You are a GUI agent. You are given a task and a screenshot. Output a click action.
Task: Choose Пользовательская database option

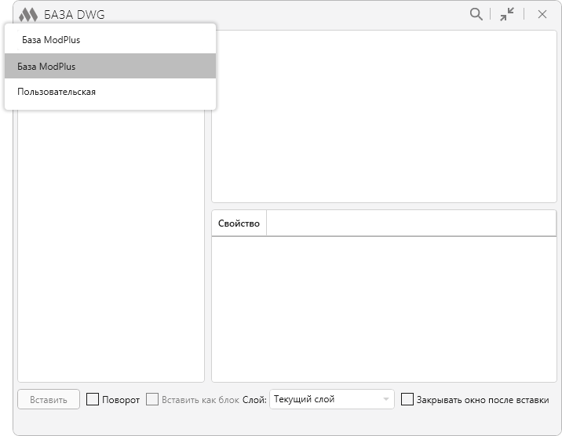click(x=110, y=92)
